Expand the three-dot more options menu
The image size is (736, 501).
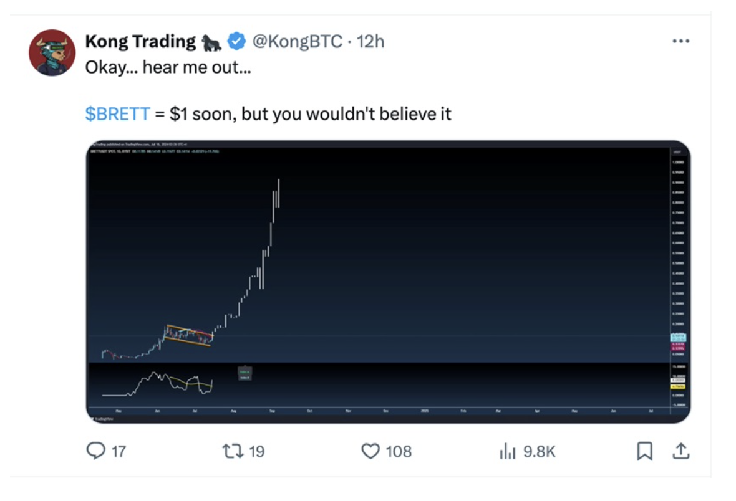point(680,41)
